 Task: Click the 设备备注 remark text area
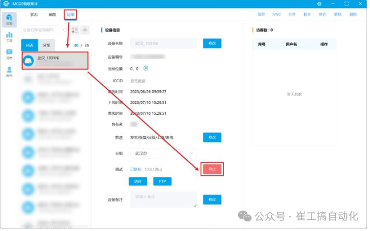coord(164,199)
